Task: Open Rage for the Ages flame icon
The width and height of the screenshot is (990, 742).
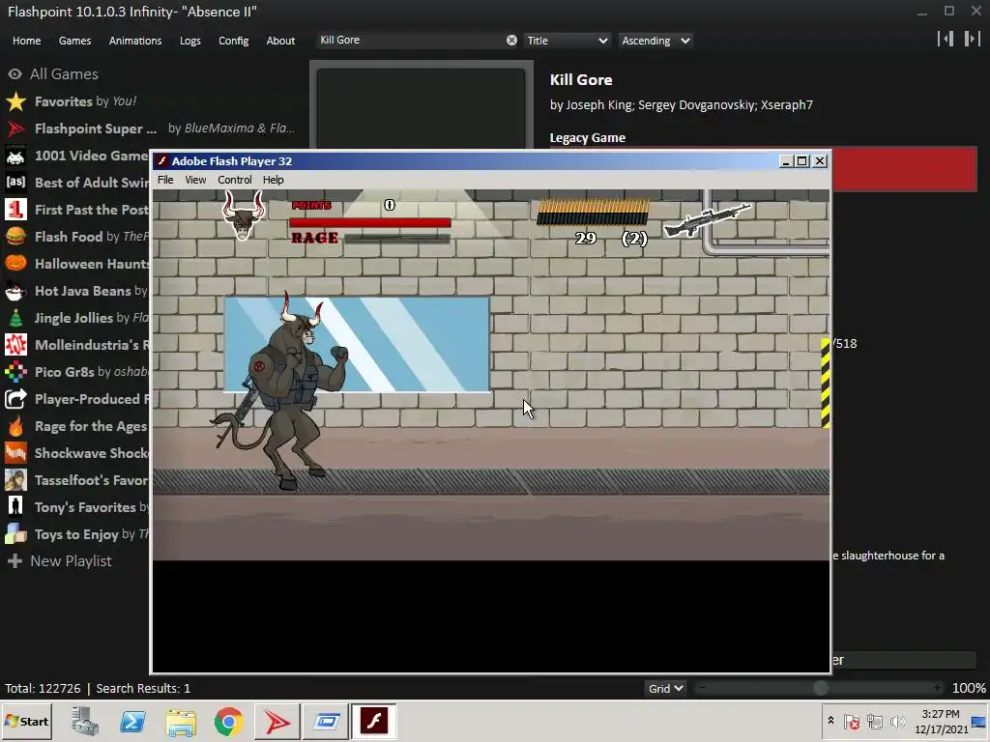Action: tap(15, 426)
